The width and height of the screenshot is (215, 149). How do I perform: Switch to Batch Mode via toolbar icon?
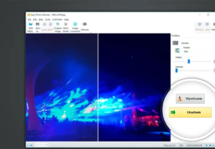pyautogui.click(x=66, y=24)
